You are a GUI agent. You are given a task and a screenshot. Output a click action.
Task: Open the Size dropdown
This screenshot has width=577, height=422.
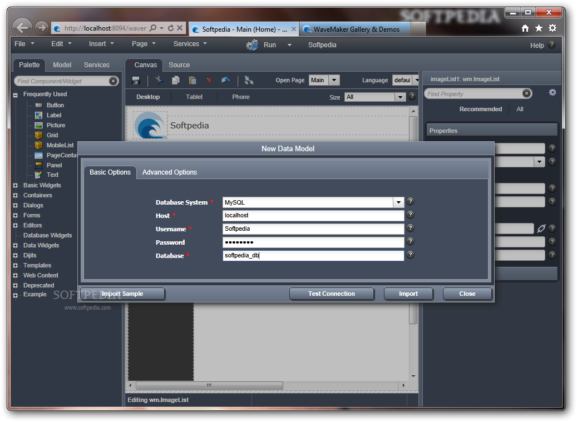click(400, 97)
